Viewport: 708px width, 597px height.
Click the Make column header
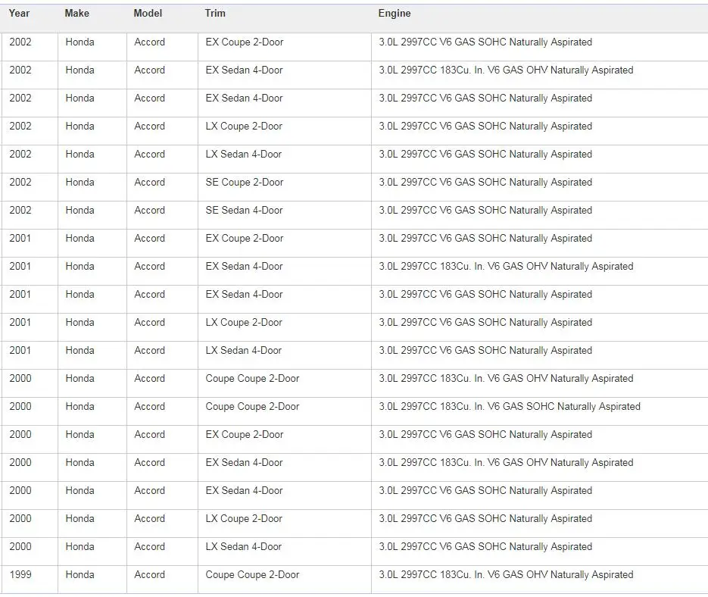(76, 13)
